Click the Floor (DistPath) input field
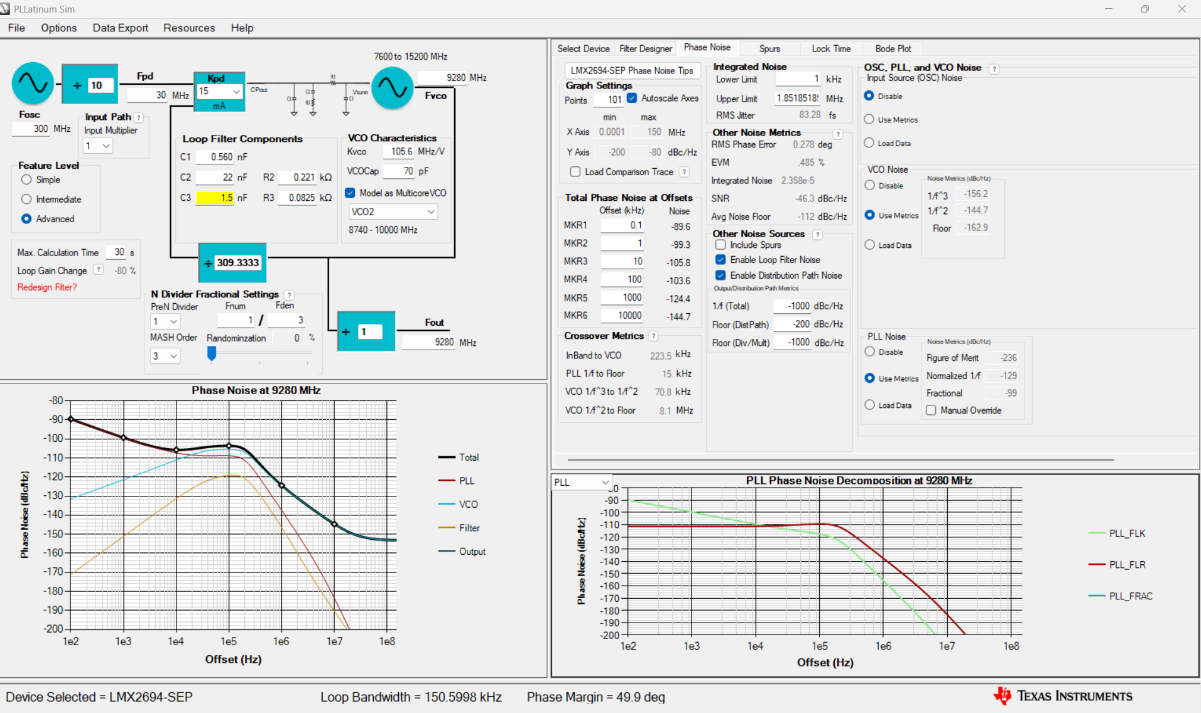 (793, 324)
